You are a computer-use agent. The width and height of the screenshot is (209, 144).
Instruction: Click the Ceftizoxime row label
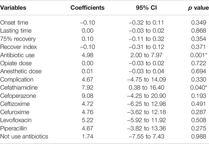[x=15, y=104]
